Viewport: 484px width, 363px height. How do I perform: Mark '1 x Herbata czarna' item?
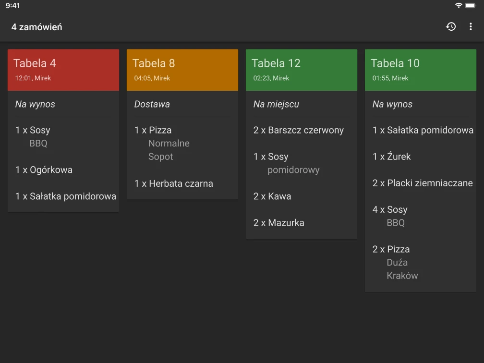pos(174,183)
